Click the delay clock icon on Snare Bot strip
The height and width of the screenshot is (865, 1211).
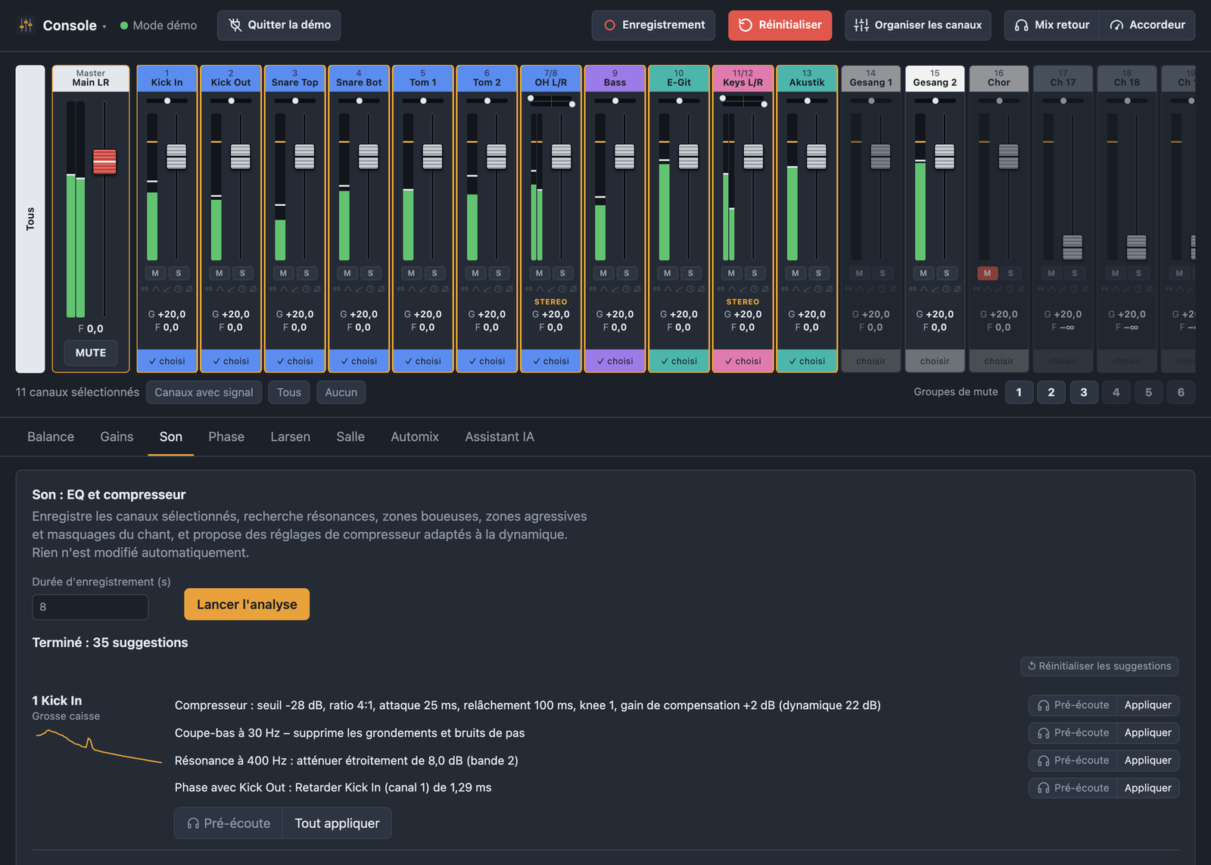click(370, 289)
